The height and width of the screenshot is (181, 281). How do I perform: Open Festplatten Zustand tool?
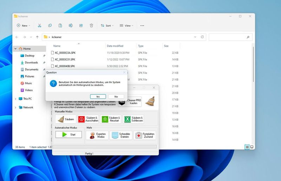pyautogui.click(x=145, y=135)
